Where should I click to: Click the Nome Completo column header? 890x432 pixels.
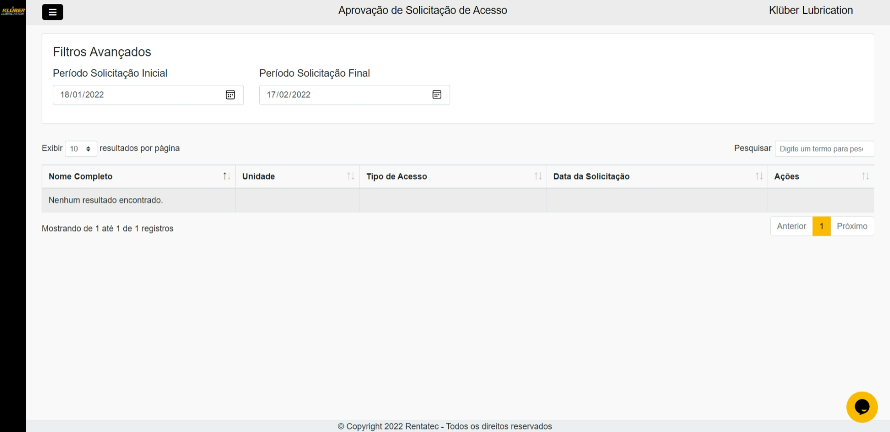(81, 176)
